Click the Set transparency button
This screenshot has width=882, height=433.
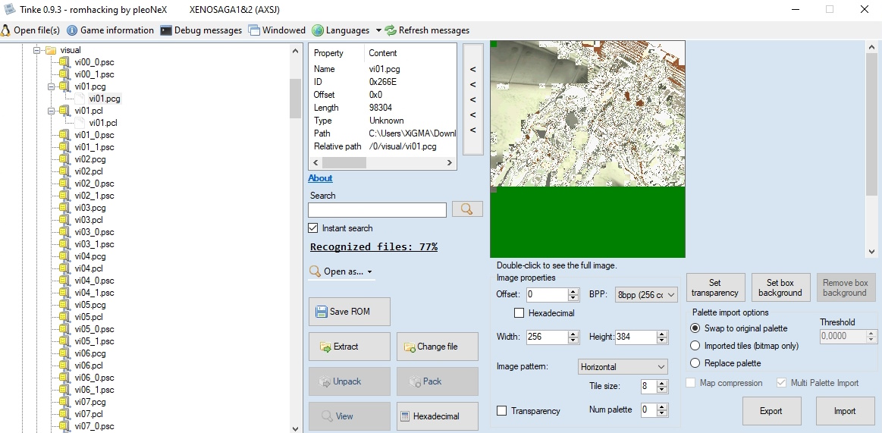[x=715, y=287]
